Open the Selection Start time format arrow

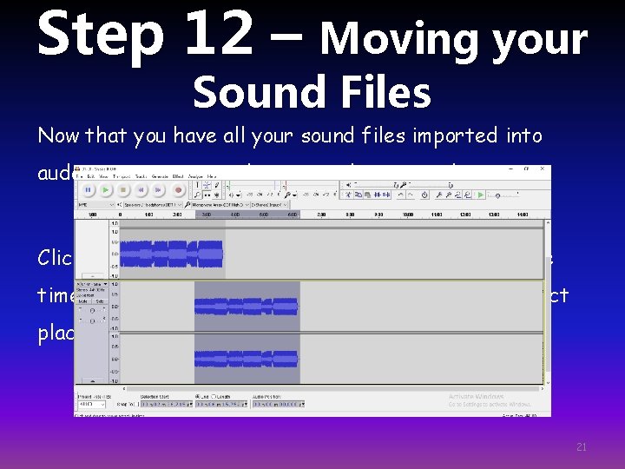coord(191,405)
